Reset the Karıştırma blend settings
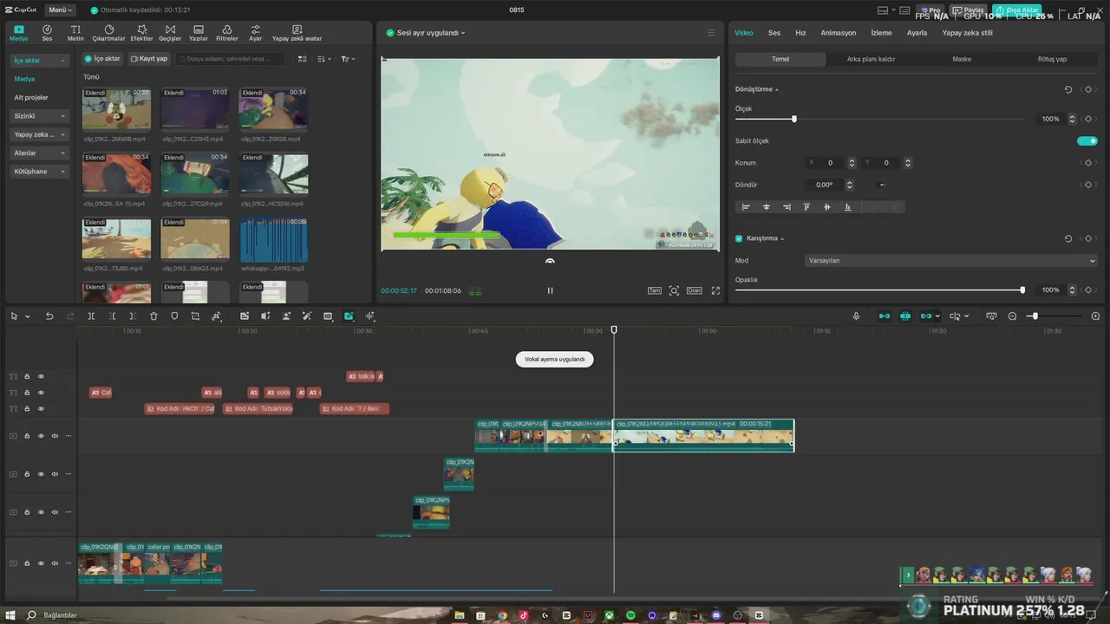 (x=1068, y=238)
